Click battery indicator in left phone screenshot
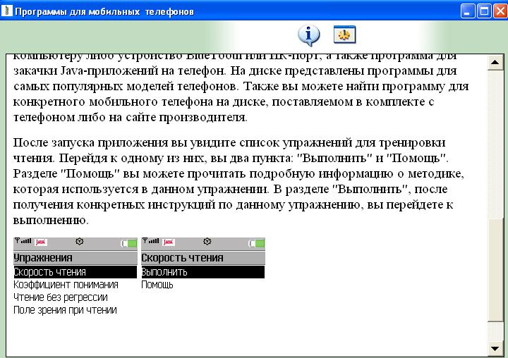This screenshot has height=358, width=508. pyautogui.click(x=128, y=242)
